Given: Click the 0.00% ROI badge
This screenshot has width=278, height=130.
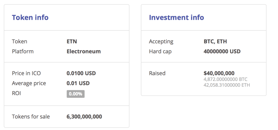Looking at the screenshot, I should 75,94.
